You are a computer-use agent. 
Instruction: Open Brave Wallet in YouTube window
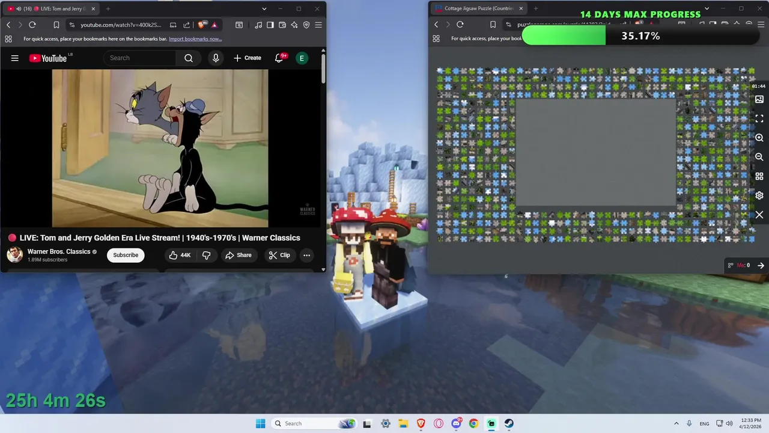(x=282, y=25)
